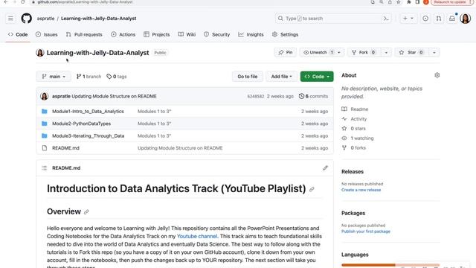The width and height of the screenshot is (476, 268).
Task: Open README outline list icon
Action: click(x=45, y=168)
